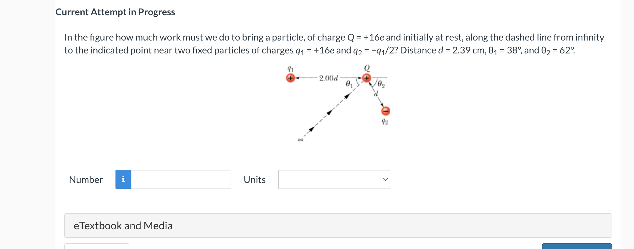This screenshot has width=634, height=249.
Task: Click the dashed trajectory line in the diagram
Action: [x=330, y=112]
